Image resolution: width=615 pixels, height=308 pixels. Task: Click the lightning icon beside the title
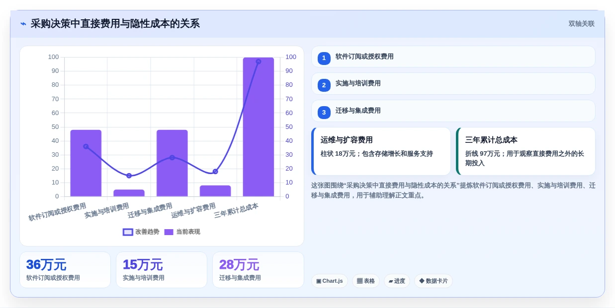pos(23,24)
